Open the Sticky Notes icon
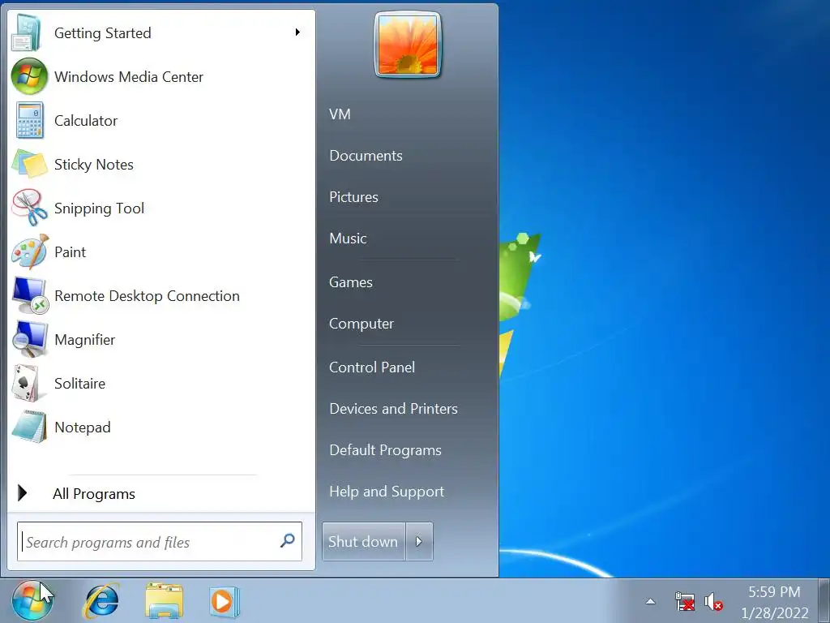The height and width of the screenshot is (623, 830). pos(30,164)
